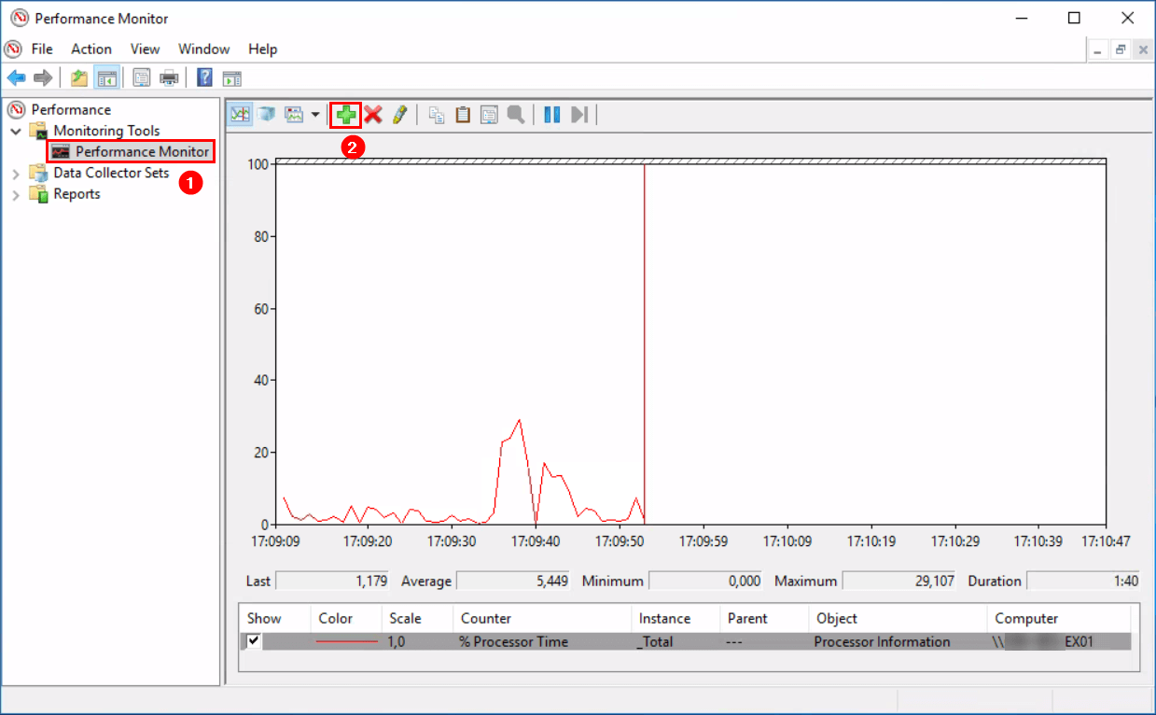Open the Window menu
The width and height of the screenshot is (1156, 715).
tap(203, 49)
